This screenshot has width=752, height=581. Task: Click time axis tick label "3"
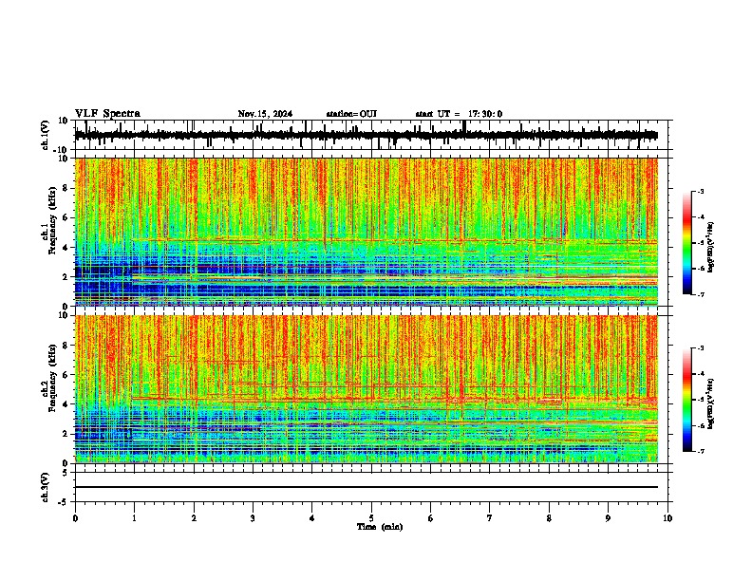click(253, 518)
